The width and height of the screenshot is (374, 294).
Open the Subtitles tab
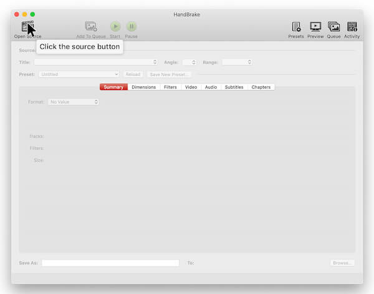(234, 87)
